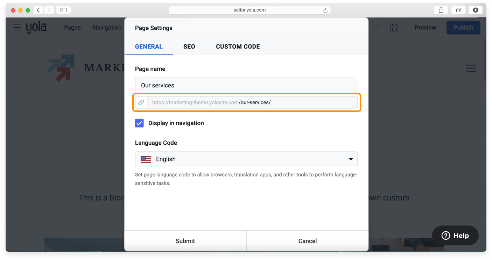The height and width of the screenshot is (260, 492).
Task: Switch to the SEO tab
Action: [189, 46]
